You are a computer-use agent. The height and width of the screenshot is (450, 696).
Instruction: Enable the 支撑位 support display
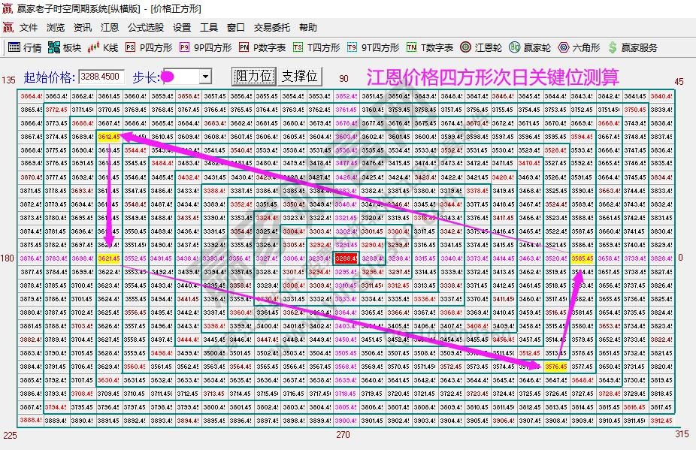tap(299, 76)
